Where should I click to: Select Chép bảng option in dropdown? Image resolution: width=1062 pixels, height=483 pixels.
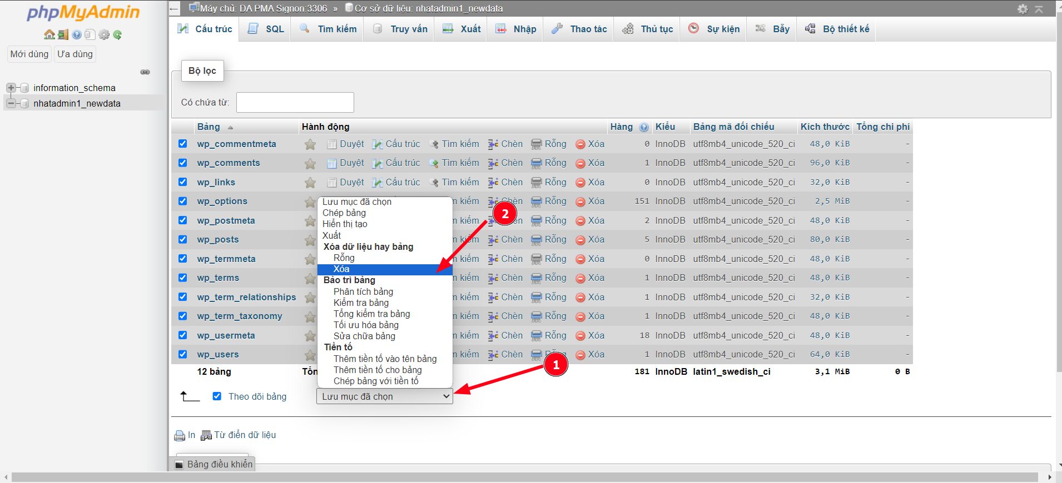(385, 213)
